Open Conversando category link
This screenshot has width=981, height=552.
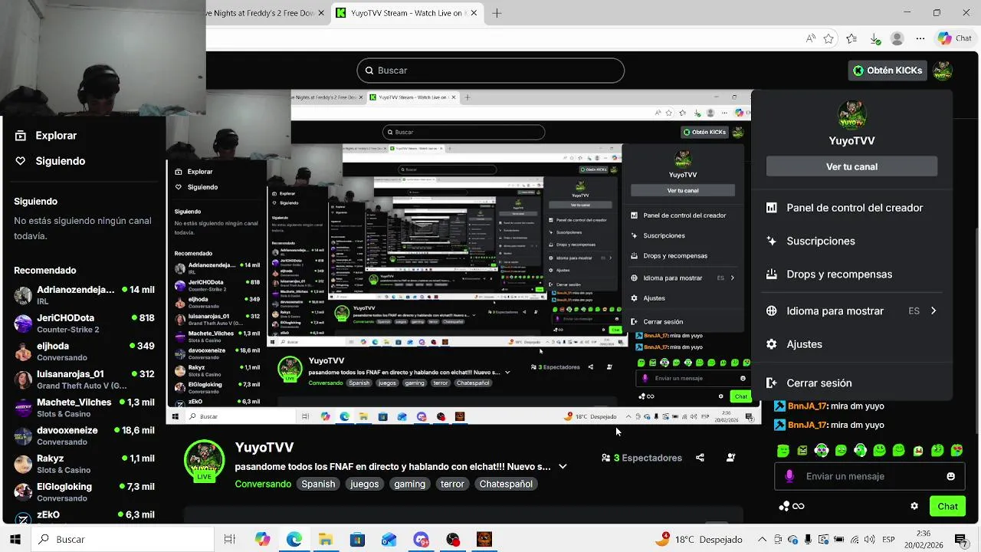[x=263, y=484]
